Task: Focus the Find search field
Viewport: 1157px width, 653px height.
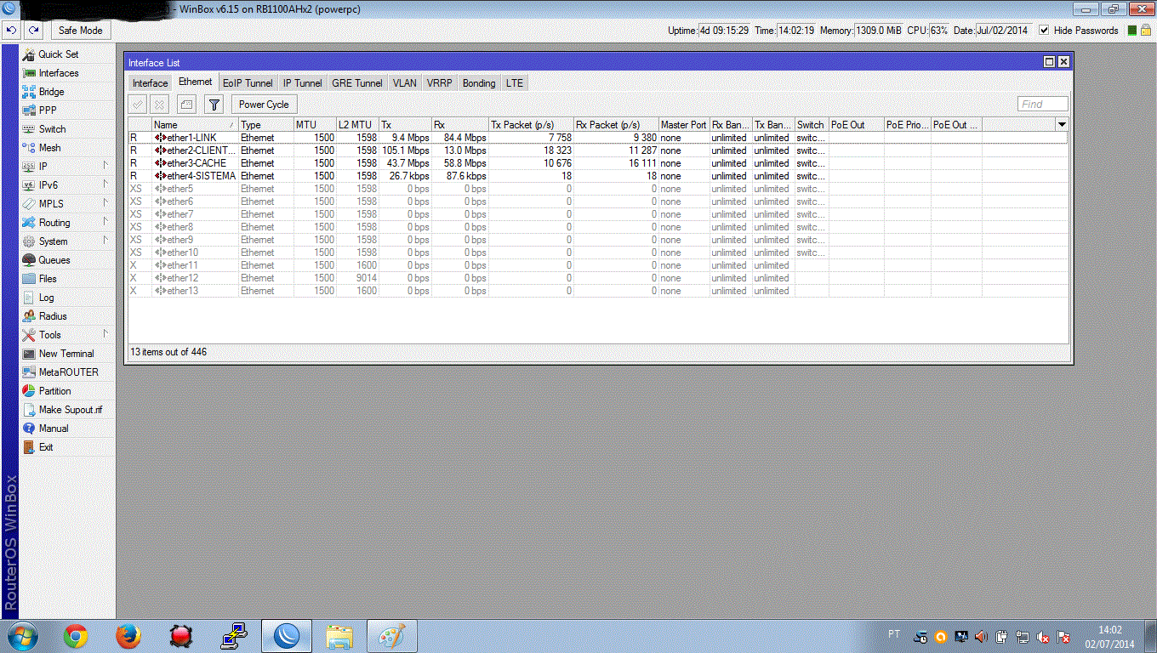Action: point(1043,105)
